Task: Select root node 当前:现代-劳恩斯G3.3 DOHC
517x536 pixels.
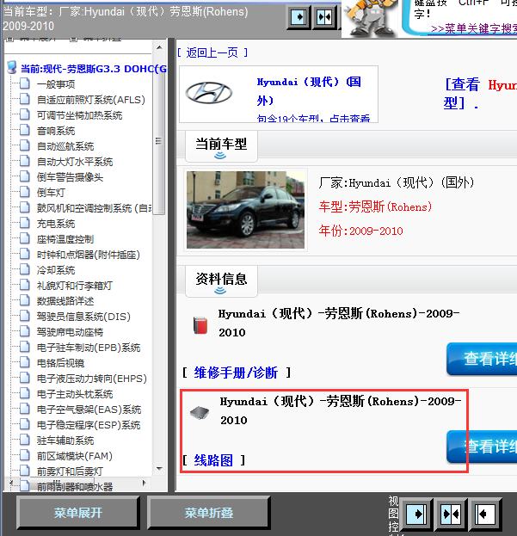Action: pyautogui.click(x=94, y=69)
